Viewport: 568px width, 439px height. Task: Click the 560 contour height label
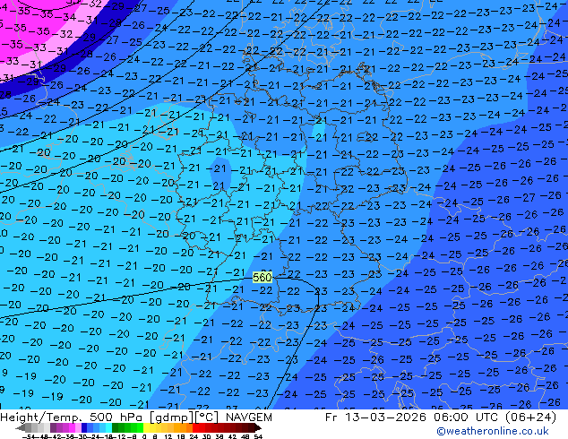pos(262,278)
